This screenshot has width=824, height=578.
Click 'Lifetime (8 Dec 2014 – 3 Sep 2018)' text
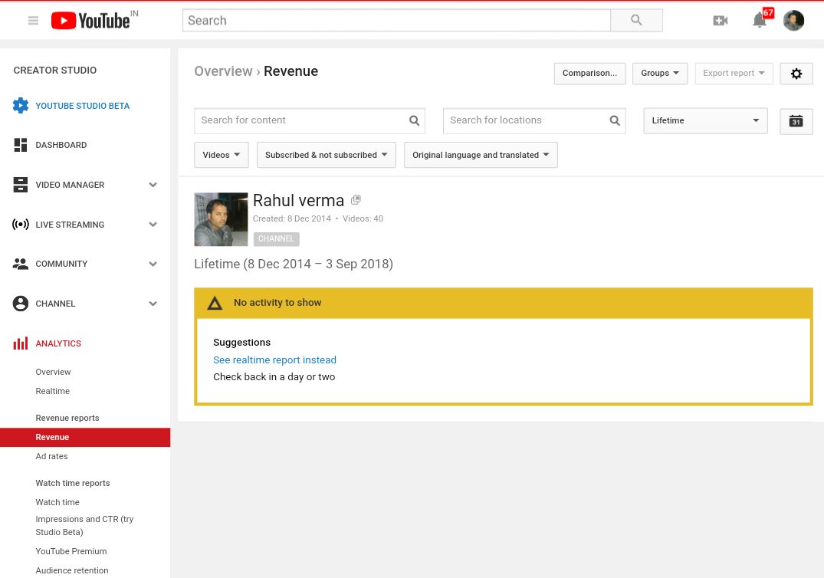click(x=294, y=264)
